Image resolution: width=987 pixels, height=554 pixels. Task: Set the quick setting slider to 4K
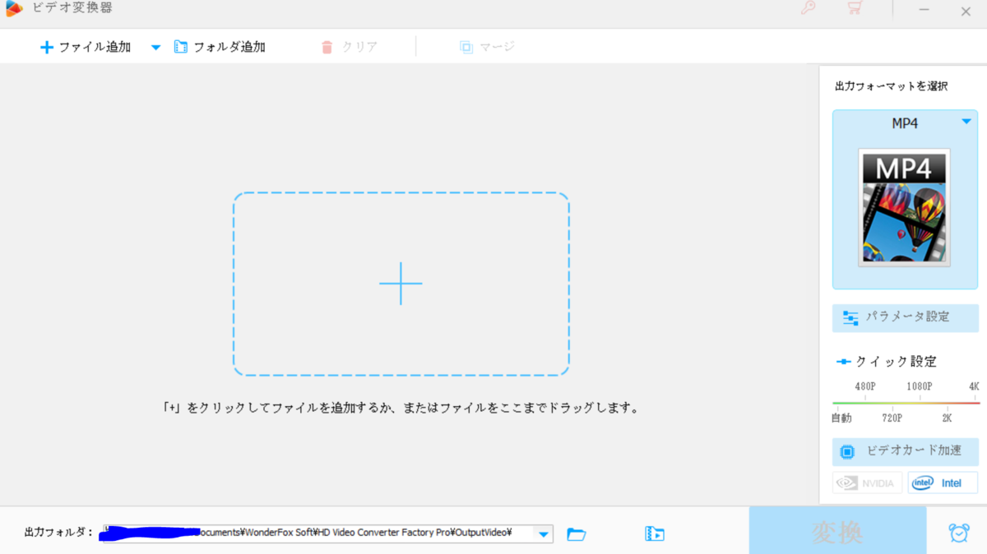(x=974, y=386)
